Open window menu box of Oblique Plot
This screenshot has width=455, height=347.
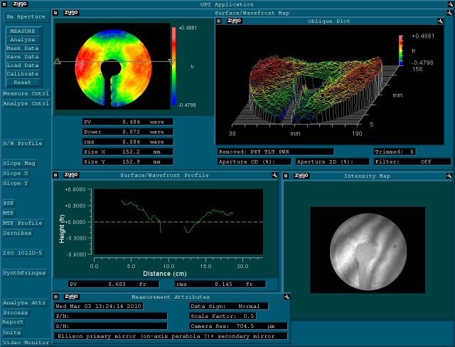tap(219, 21)
